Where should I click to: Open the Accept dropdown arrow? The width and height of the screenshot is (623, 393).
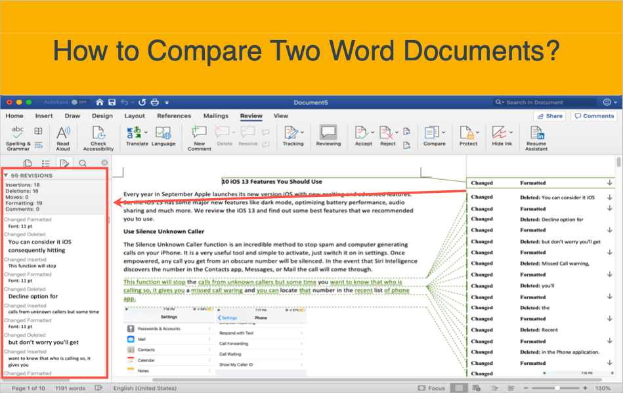click(x=373, y=132)
